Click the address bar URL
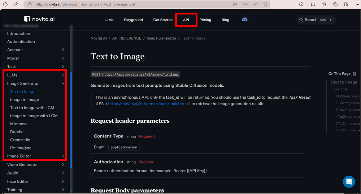Image resolution: width=361 pixels, height=194 pixels. pyautogui.click(x=85, y=4)
